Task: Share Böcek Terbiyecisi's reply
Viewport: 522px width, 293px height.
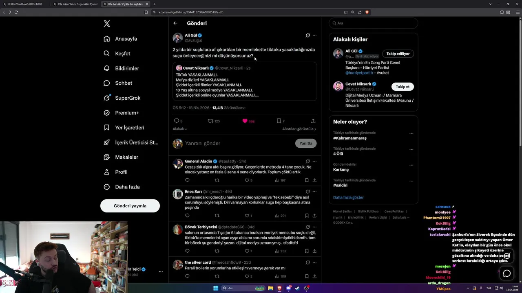Action: 314,251
